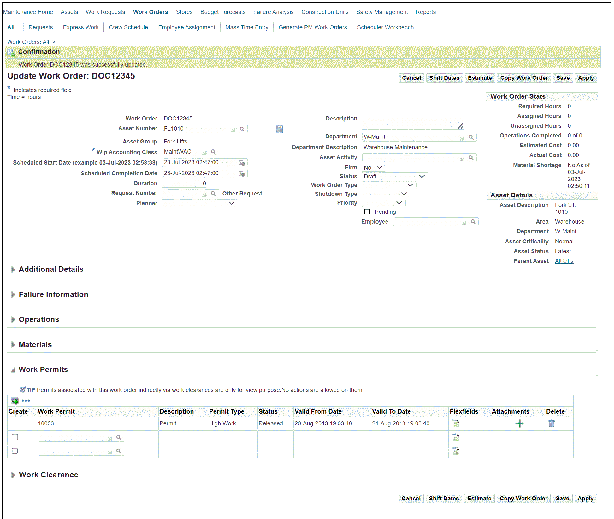Click the Department search magnifier icon

coord(471,137)
